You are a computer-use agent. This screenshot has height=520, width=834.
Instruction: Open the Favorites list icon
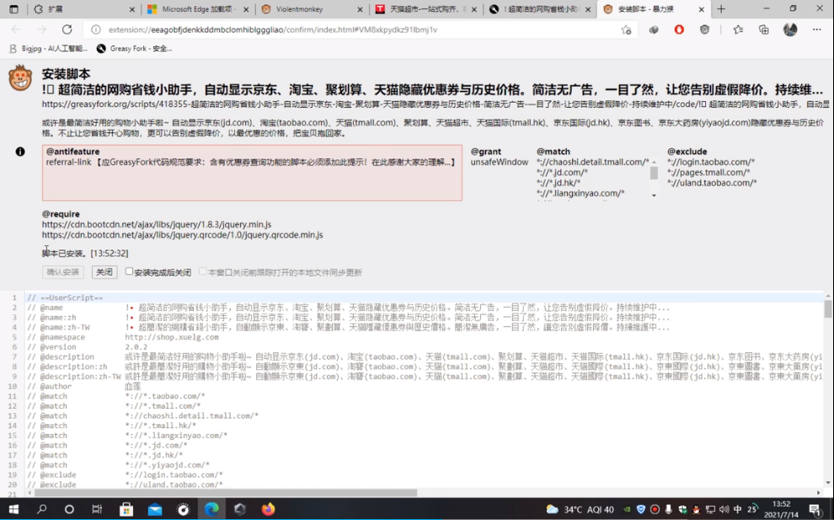[x=738, y=29]
